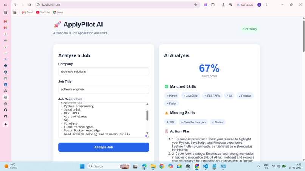Add a new tab with the plus icon
This screenshot has height=171, width=305.
click(5, 124)
